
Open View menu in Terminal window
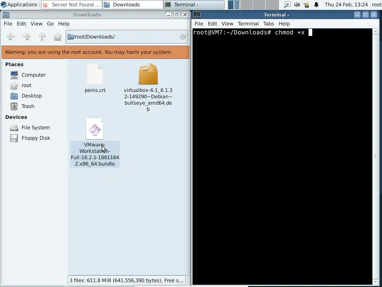tap(227, 24)
